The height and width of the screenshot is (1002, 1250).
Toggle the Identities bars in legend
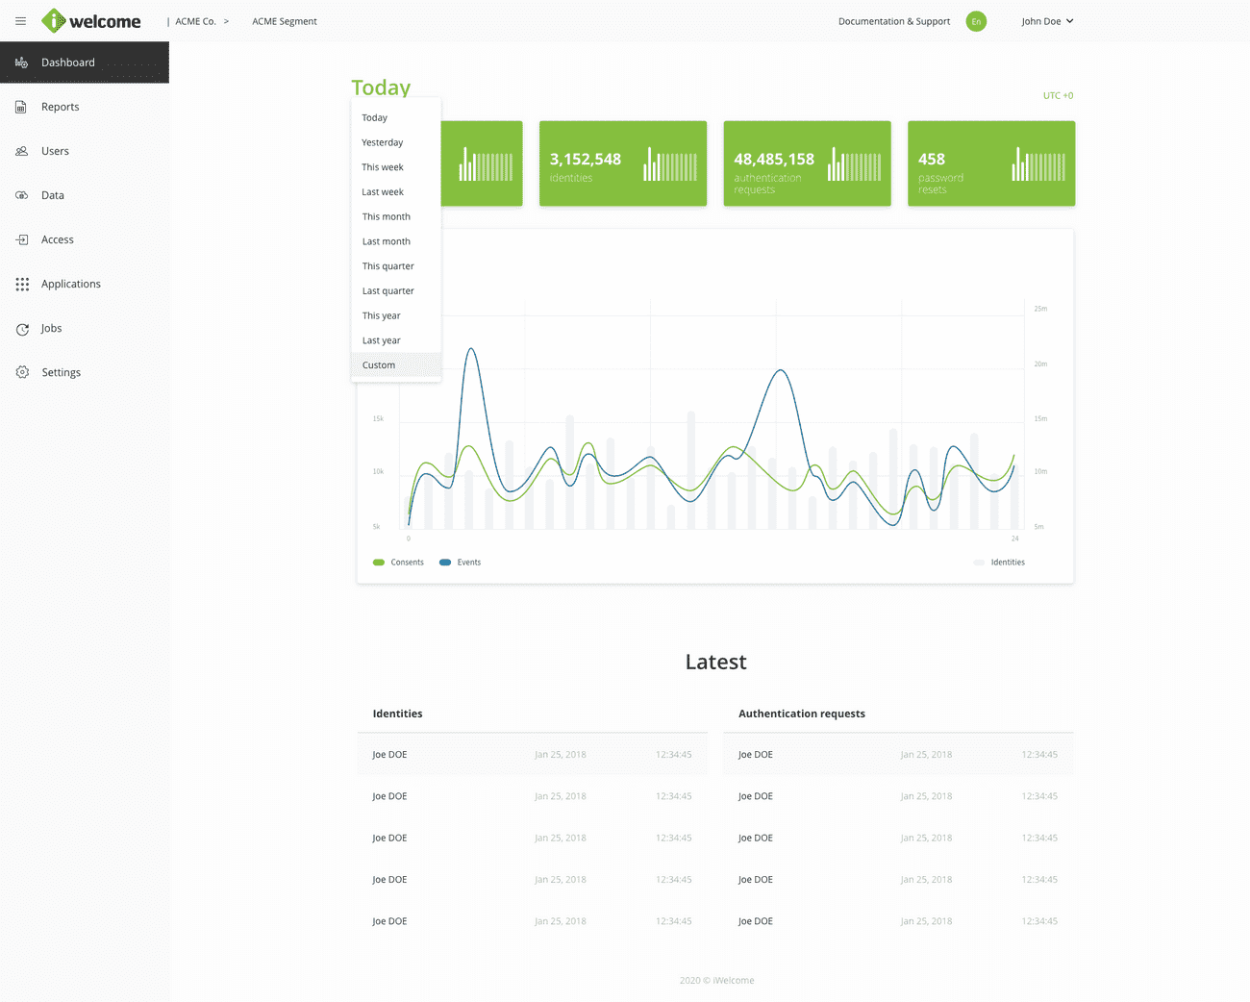pos(999,563)
